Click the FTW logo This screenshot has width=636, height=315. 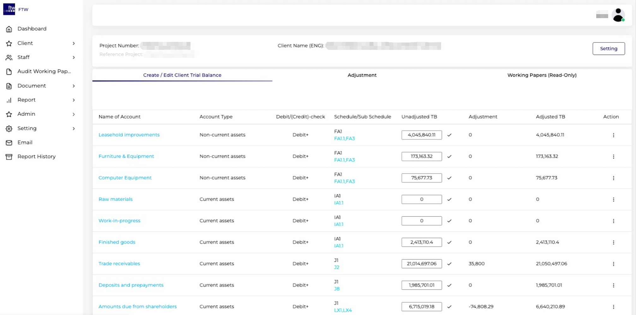[9, 9]
